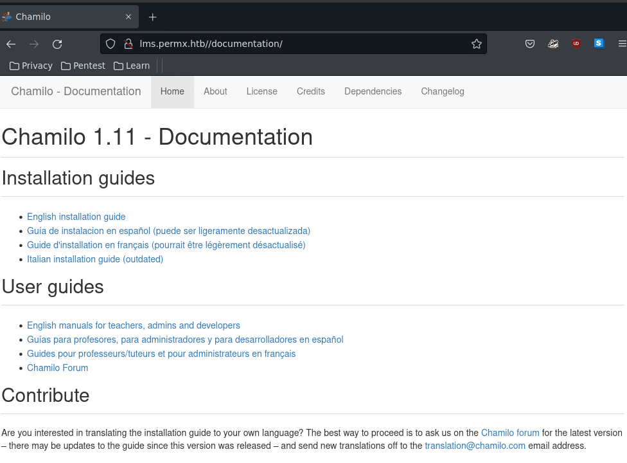
Task: Open the Chamilo Forum list link
Action: pos(57,368)
